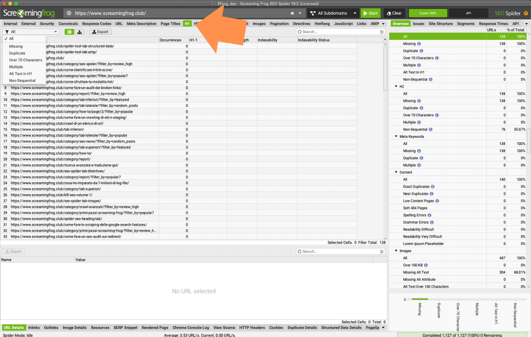
Task: Open the All Subdomains dropdown
Action: pos(333,13)
